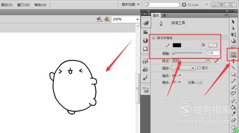Viewport: 239px width, 133px height.
Task: Click the Edit Symbols icon
Action: pos(107,19)
